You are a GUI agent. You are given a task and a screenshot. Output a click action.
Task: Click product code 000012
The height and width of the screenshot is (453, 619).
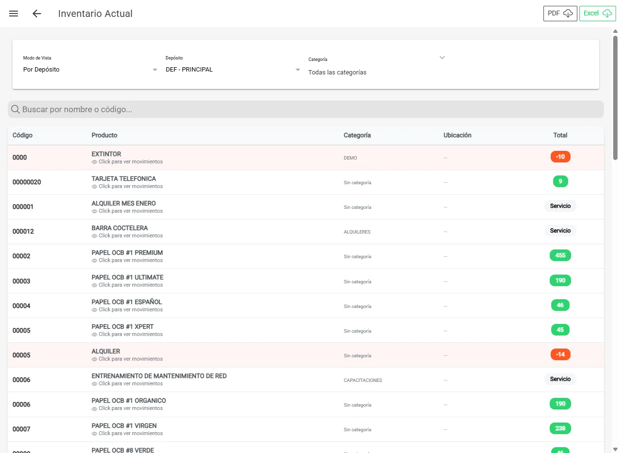pyautogui.click(x=23, y=232)
